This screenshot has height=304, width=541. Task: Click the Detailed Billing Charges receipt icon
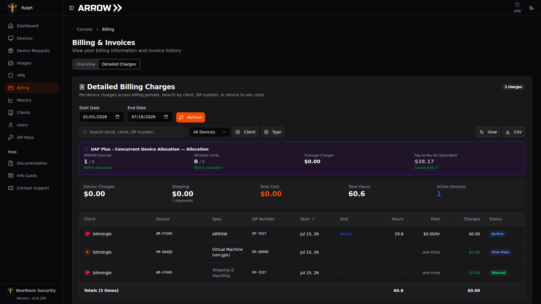pyautogui.click(x=82, y=87)
